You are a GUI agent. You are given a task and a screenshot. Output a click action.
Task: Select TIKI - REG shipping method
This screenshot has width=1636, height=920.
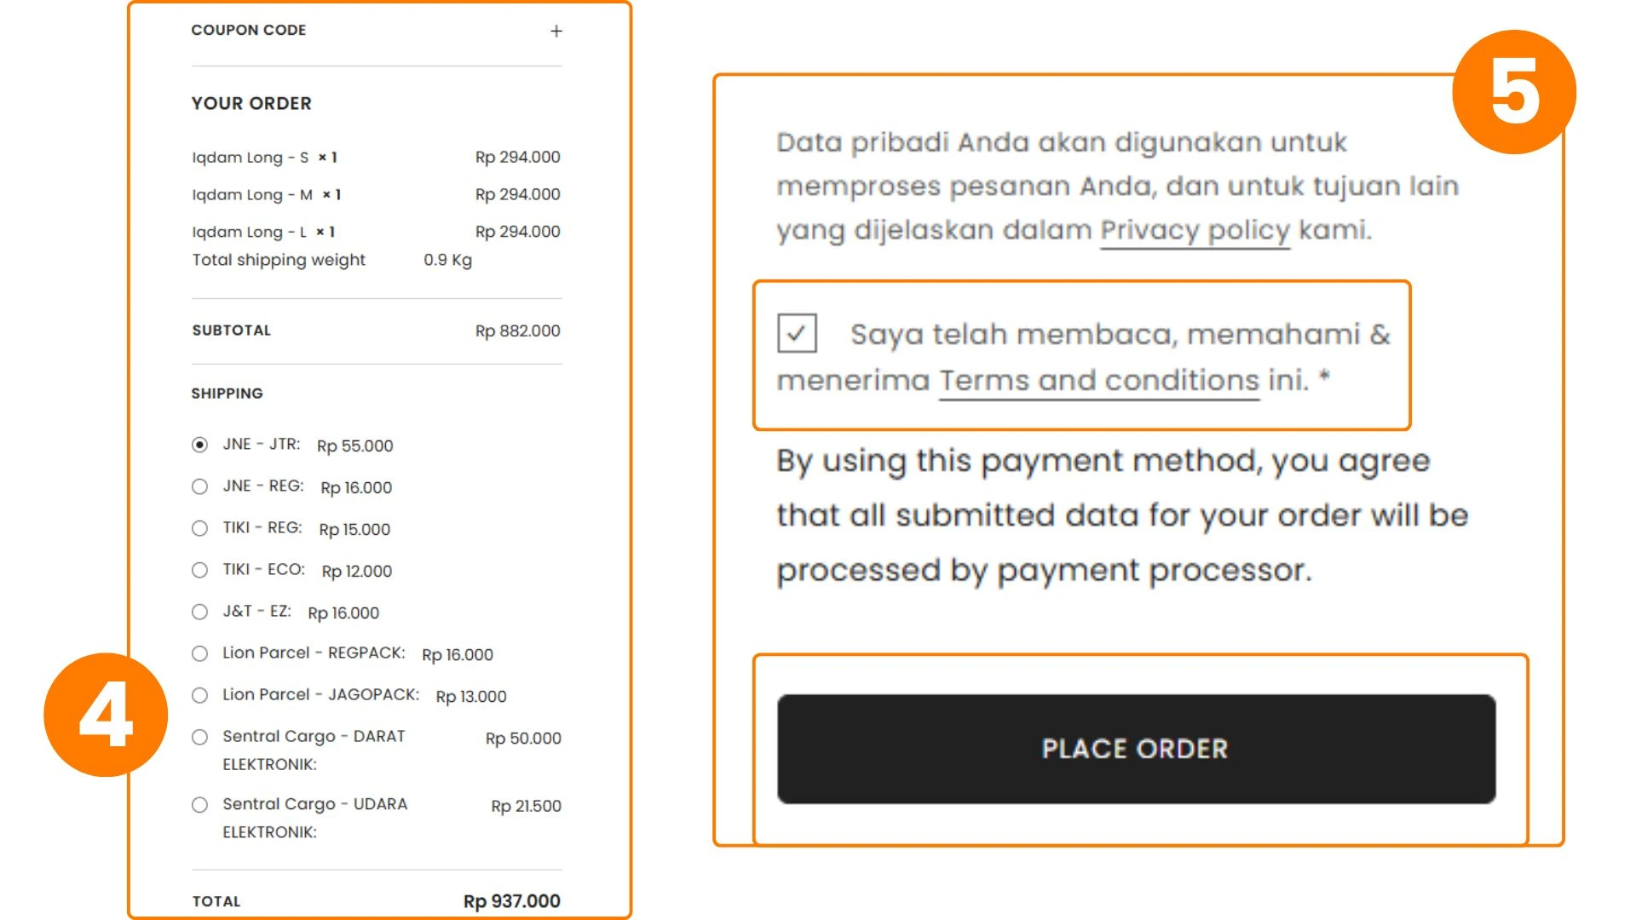[x=199, y=528]
